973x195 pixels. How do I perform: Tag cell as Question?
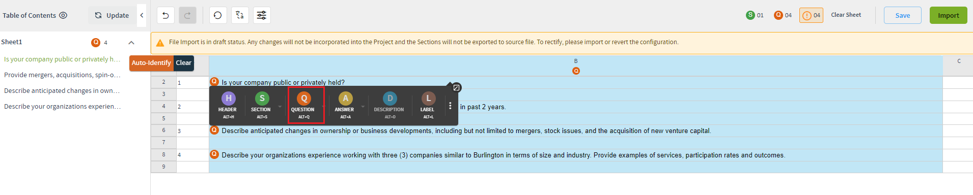pos(304,105)
